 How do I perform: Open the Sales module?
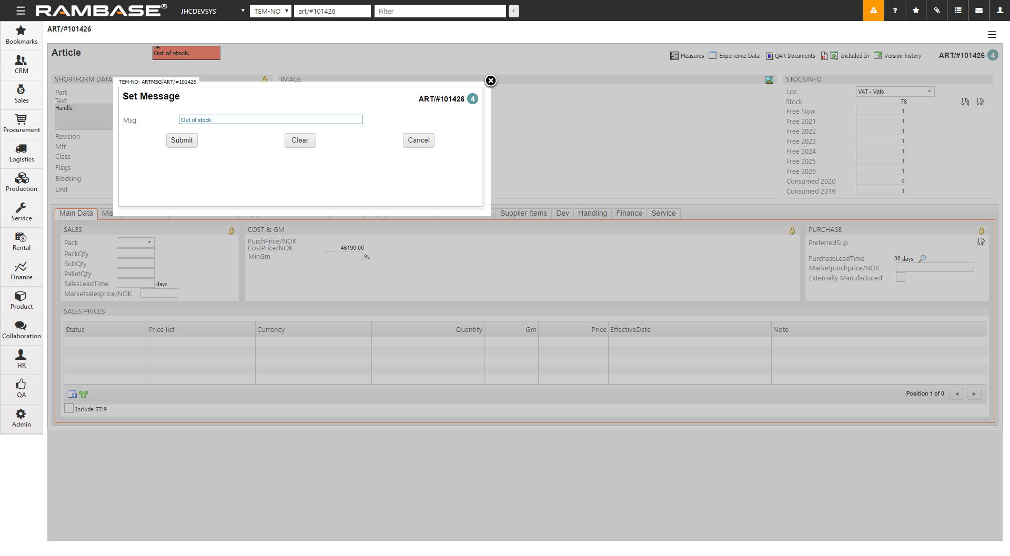[22, 94]
